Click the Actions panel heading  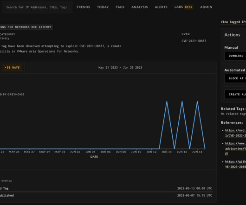pos(232,35)
